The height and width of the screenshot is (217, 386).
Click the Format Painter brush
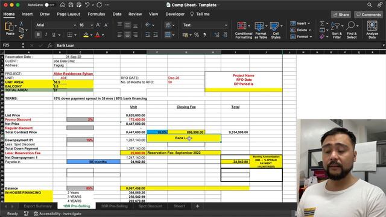click(x=22, y=36)
